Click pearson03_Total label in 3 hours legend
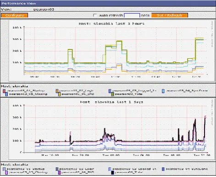The image size is (216, 177). (128, 94)
